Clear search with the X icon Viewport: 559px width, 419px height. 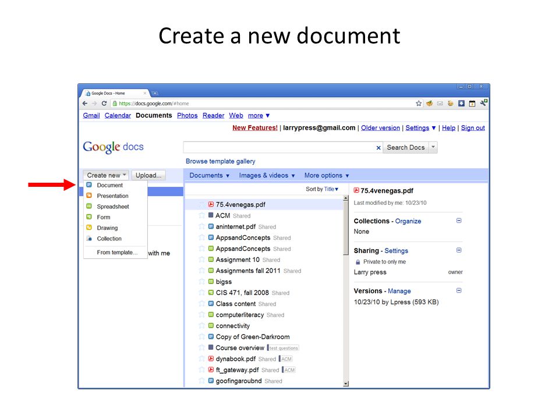coord(378,147)
